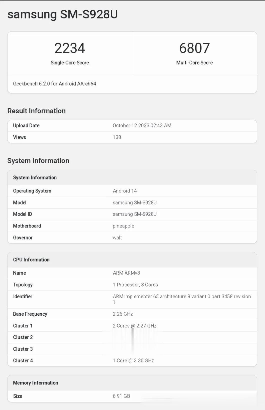
Task: Select the '2 Cores @ 2.27 GHz' value
Action: pyautogui.click(x=134, y=326)
